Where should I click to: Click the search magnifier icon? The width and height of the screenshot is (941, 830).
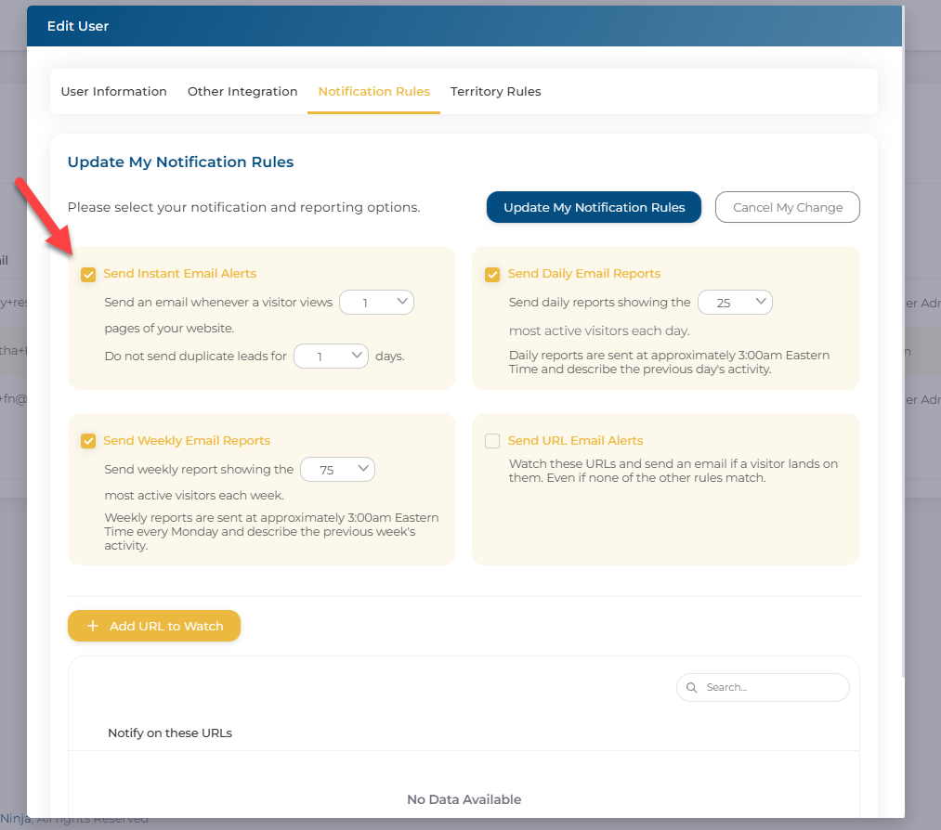click(x=692, y=688)
